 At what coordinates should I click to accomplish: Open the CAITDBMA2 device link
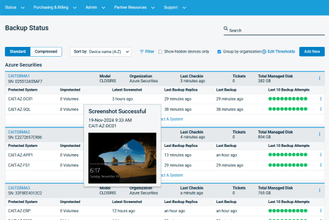pyautogui.click(x=19, y=132)
